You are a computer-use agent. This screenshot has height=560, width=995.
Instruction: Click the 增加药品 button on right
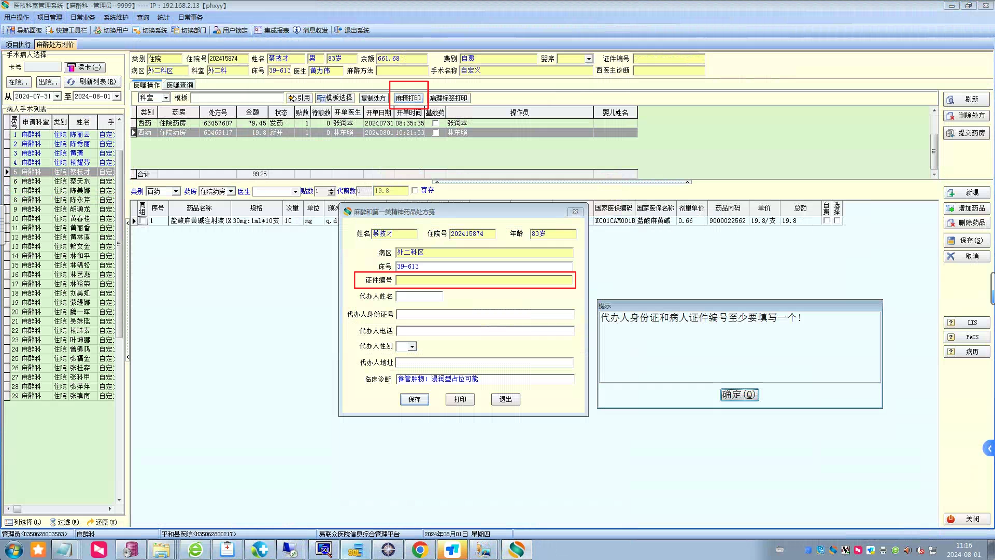(966, 208)
